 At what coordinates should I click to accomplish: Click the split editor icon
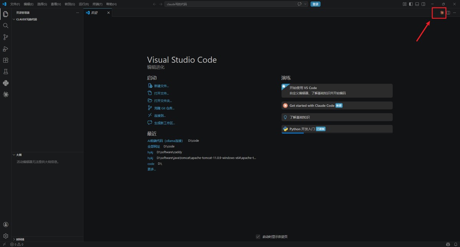pos(448,13)
